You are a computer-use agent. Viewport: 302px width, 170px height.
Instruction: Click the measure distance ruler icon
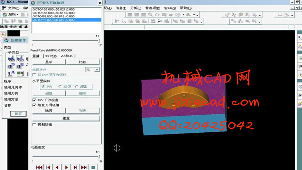pos(280,15)
